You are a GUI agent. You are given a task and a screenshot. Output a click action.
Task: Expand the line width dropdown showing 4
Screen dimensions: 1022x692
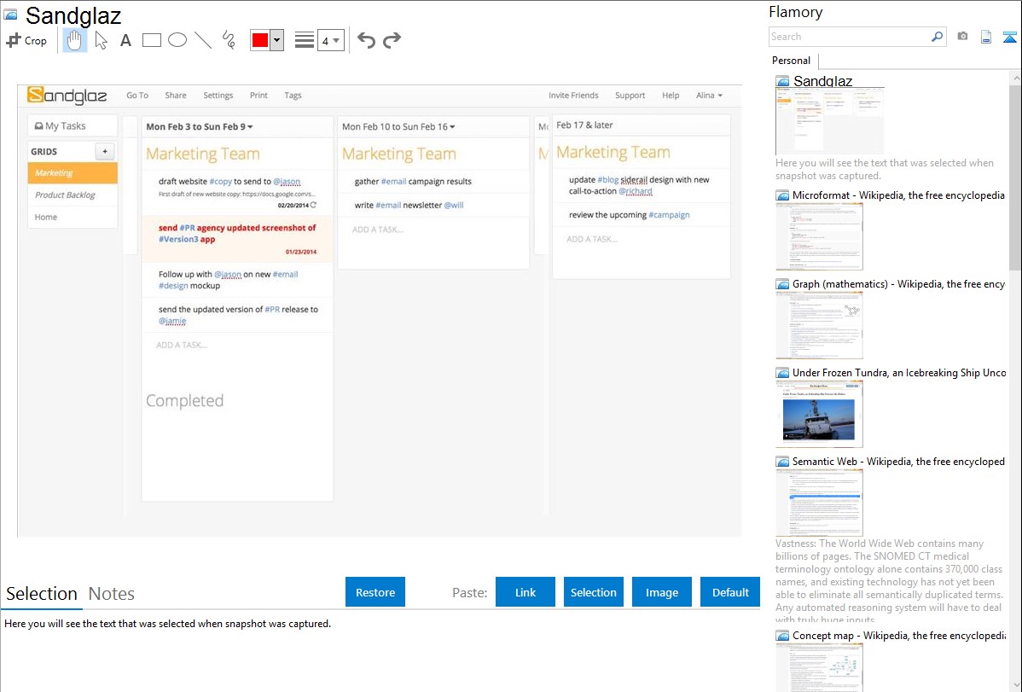330,40
